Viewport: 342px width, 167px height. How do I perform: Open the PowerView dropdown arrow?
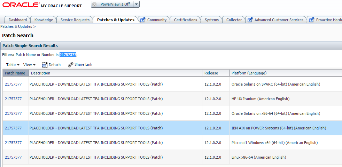[136, 5]
